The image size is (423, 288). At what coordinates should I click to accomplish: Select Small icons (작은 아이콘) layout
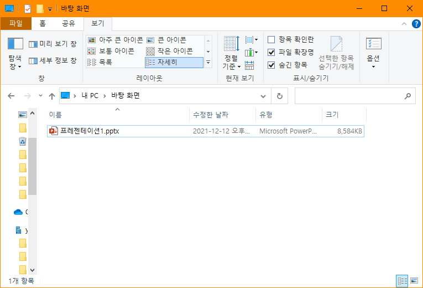(169, 51)
